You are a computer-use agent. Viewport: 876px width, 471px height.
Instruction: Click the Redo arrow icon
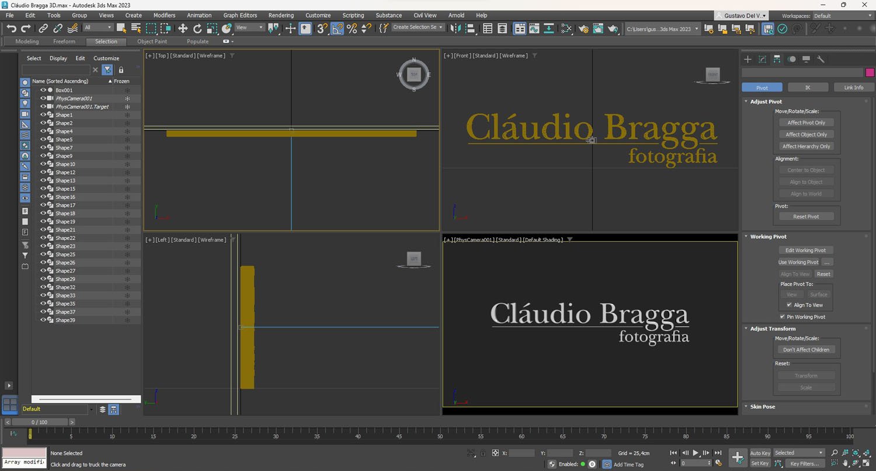click(26, 28)
